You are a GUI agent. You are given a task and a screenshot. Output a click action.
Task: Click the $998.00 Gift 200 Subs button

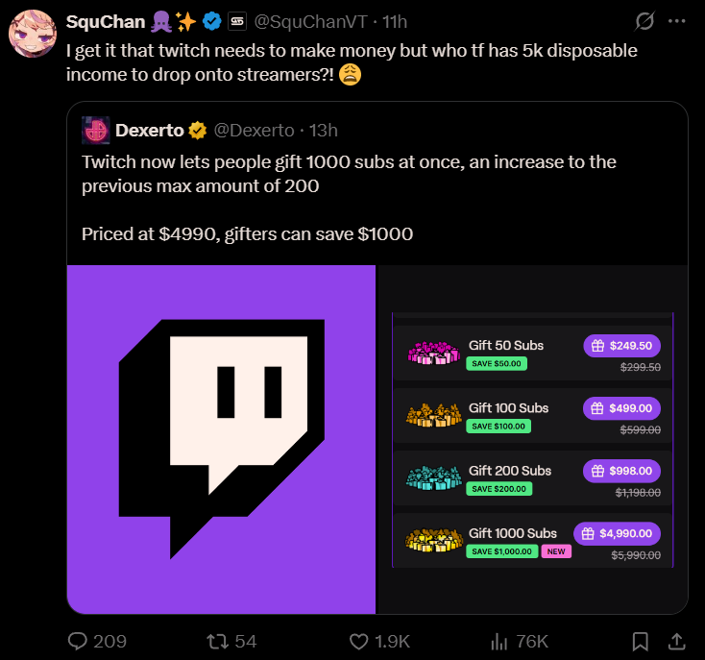point(621,471)
